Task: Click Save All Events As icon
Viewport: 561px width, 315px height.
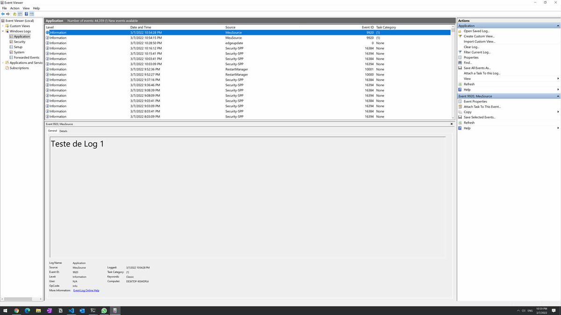Action: pos(460,68)
